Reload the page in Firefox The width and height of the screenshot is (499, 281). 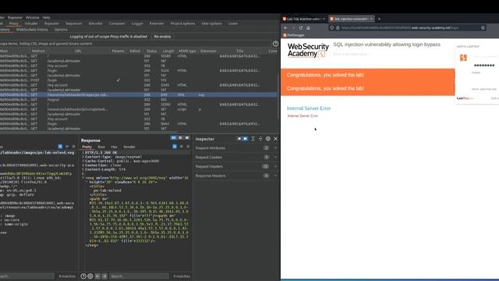(x=301, y=28)
